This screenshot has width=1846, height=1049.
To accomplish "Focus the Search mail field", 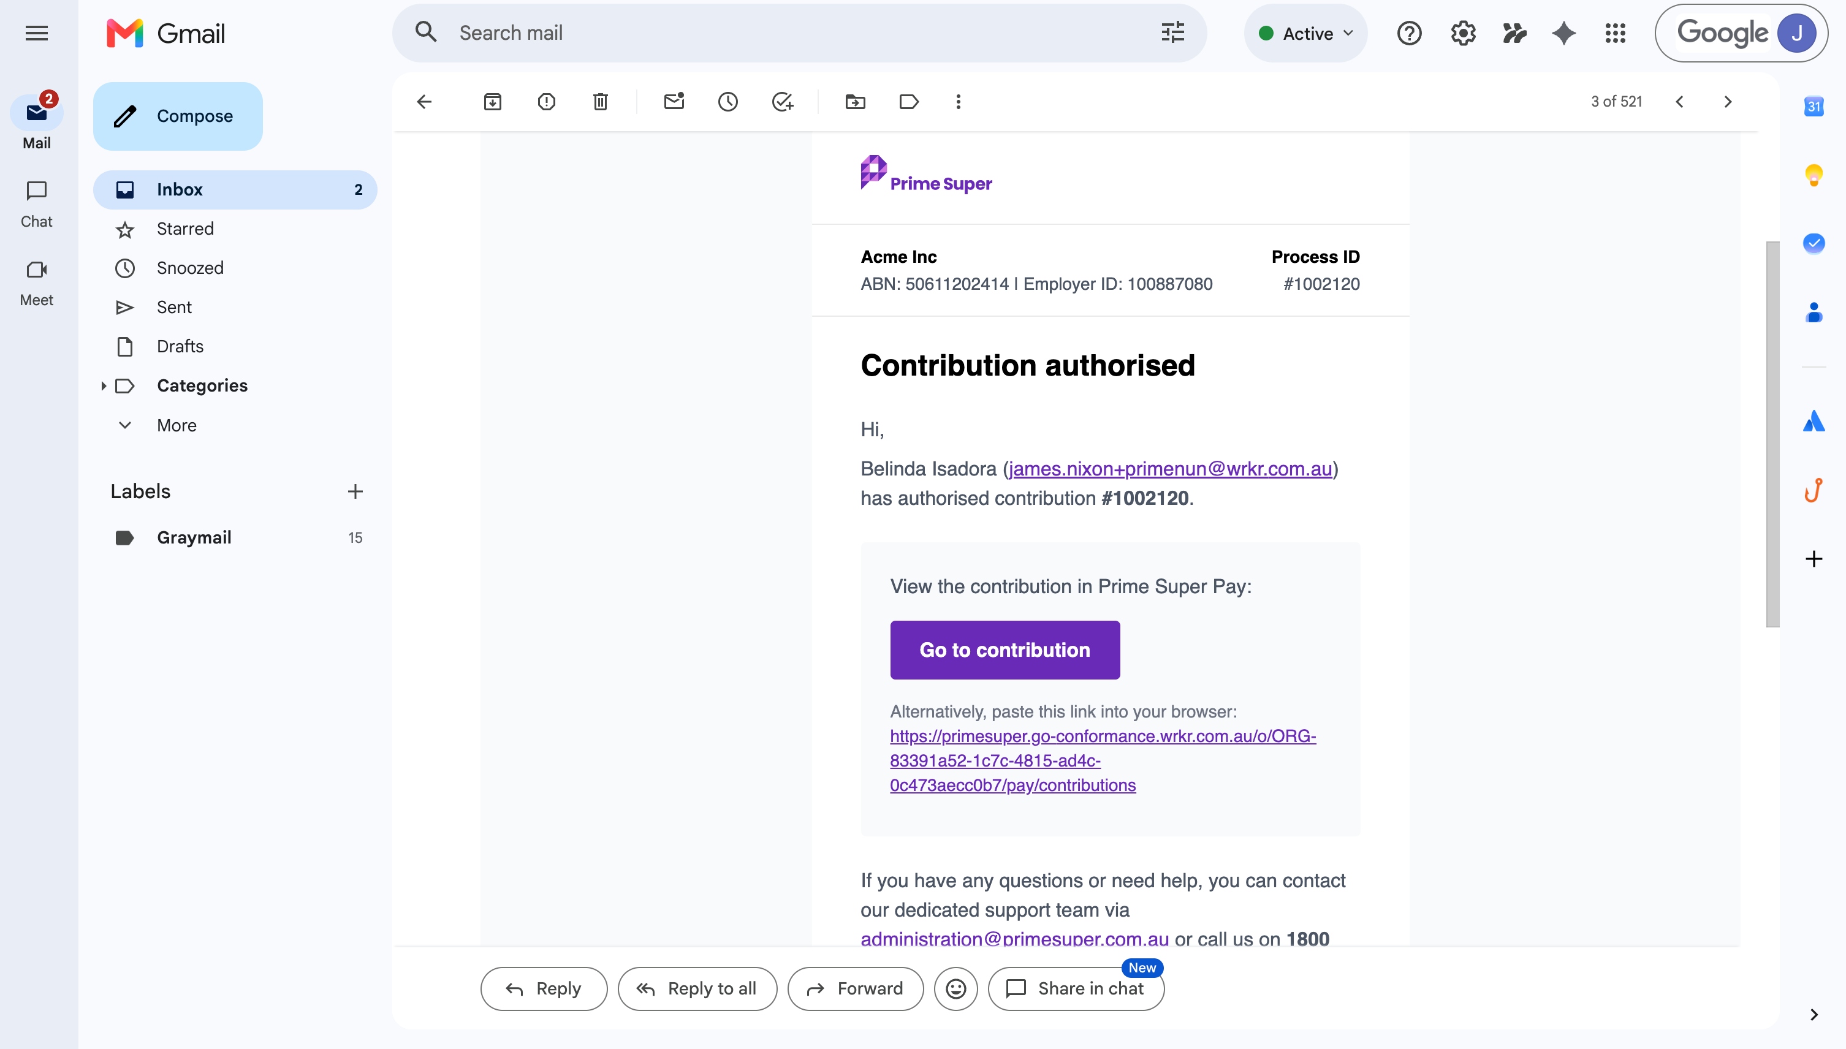I will pos(800,33).
